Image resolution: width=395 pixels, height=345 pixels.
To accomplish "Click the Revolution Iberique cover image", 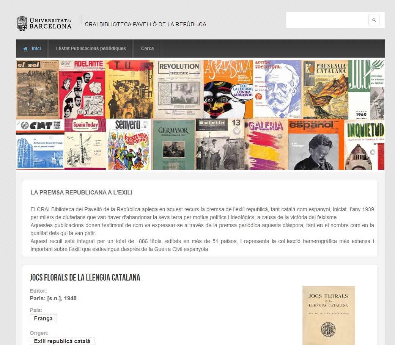I will tap(179, 89).
